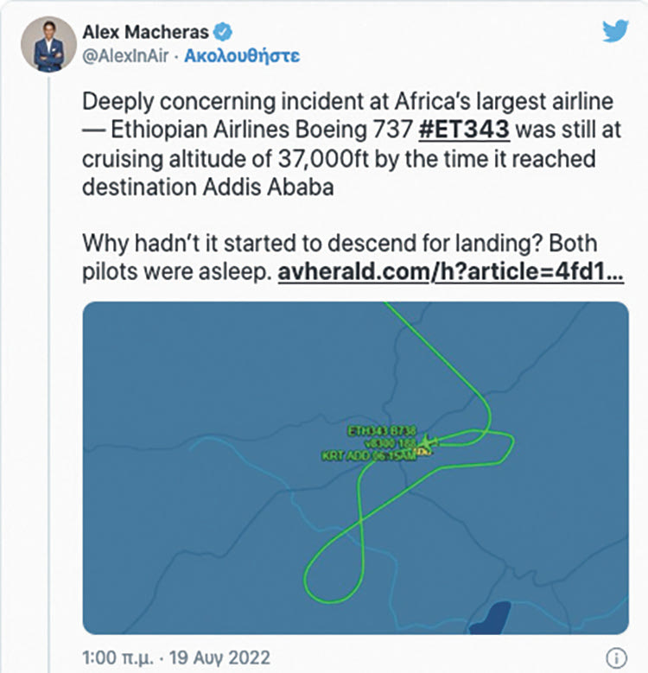The height and width of the screenshot is (673, 648).
Task: Click the KRT ADD 06:15AM route label
Action: tap(368, 455)
